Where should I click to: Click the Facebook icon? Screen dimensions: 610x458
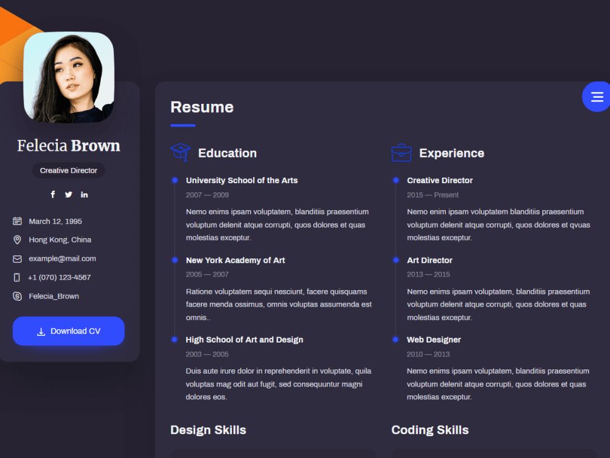coord(52,194)
